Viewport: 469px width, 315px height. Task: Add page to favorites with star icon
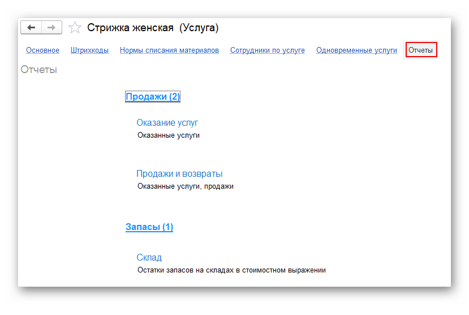(75, 28)
